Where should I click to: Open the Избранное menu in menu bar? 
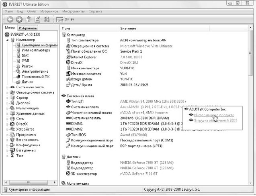49,11
